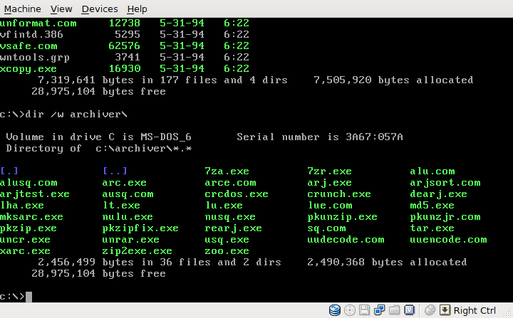
Task: Click the lu.exe file name
Action: (x=224, y=206)
